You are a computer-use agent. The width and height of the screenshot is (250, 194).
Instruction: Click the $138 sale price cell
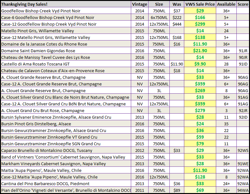[200, 38]
